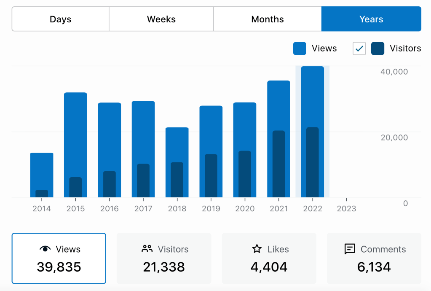
Task: Switch to the Days tab
Action: pyautogui.click(x=60, y=19)
